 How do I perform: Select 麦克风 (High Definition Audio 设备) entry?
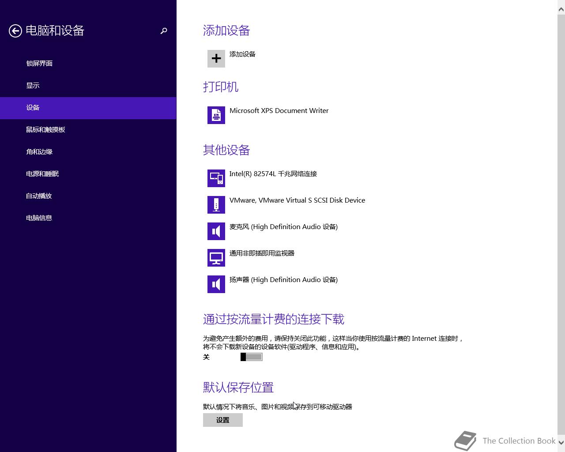coord(283,227)
